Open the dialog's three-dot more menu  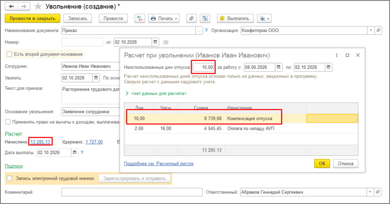coord(337,55)
